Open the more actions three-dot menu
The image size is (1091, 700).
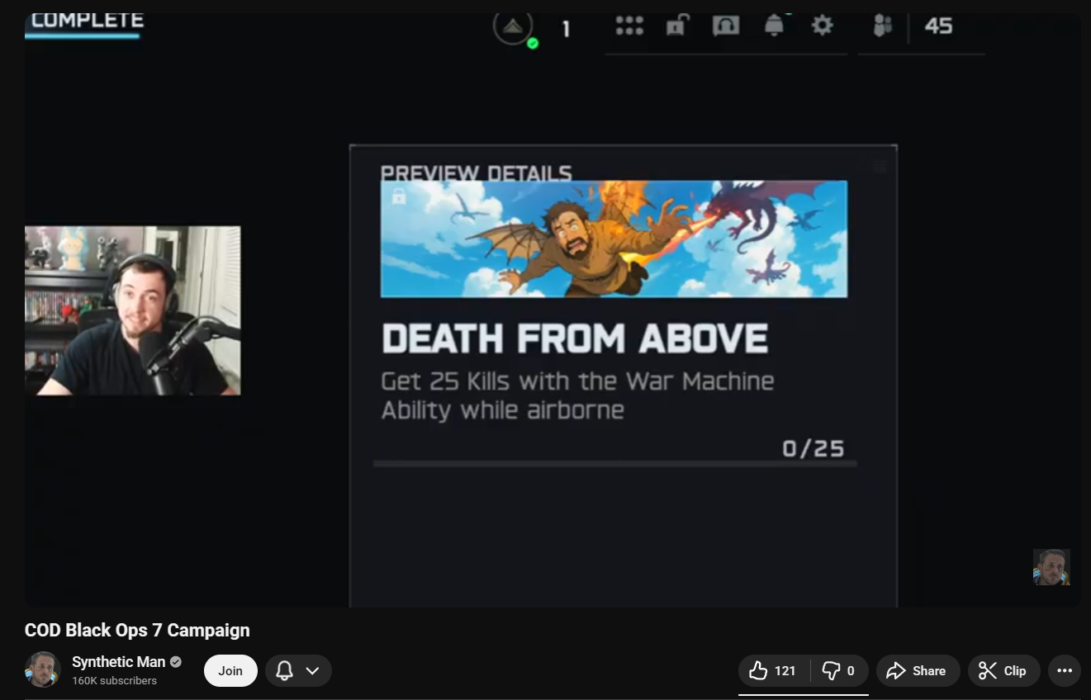coord(1065,671)
